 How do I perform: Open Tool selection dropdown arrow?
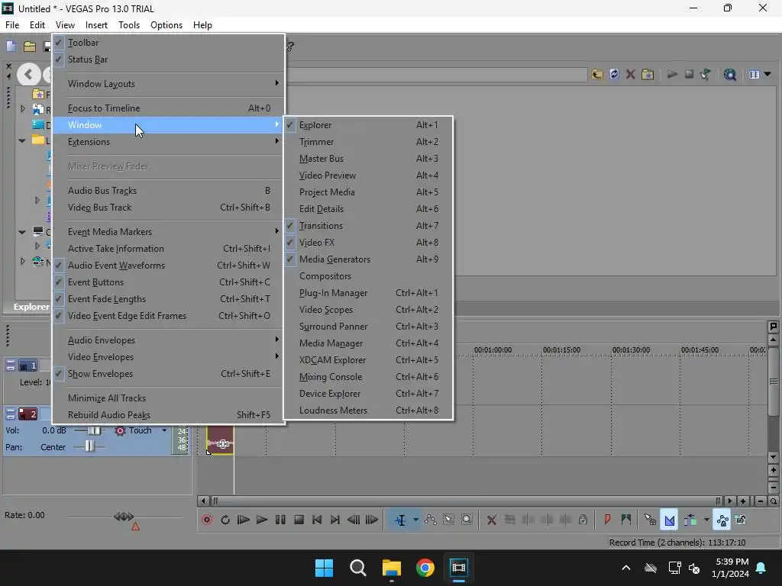tap(415, 520)
